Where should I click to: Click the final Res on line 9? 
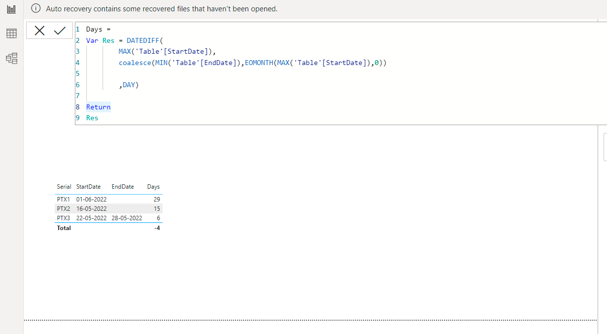pyautogui.click(x=92, y=118)
